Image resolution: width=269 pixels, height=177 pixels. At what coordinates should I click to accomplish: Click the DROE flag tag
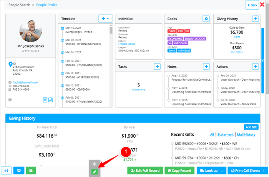click(172, 31)
